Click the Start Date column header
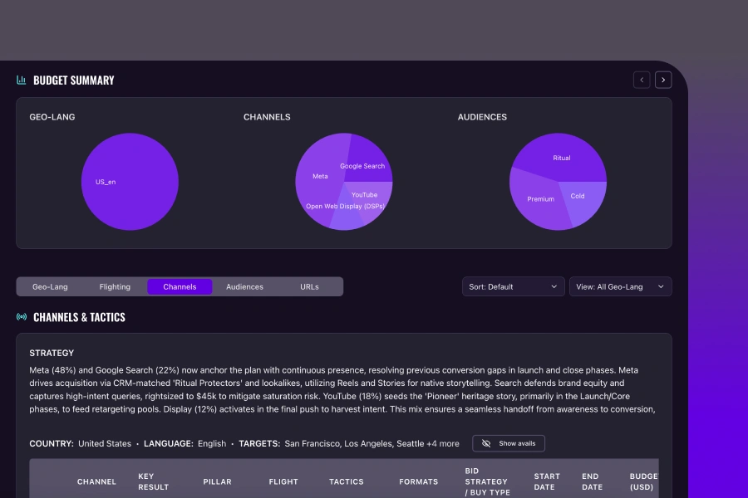Screen dimensions: 748x498 tap(546, 481)
